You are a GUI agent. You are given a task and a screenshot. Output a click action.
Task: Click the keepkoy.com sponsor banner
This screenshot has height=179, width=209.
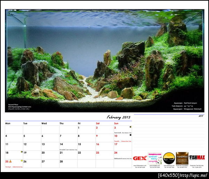155,158
